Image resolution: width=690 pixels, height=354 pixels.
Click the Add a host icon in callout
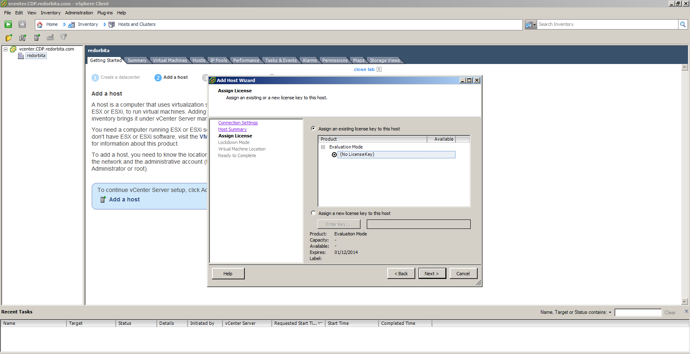(x=103, y=200)
